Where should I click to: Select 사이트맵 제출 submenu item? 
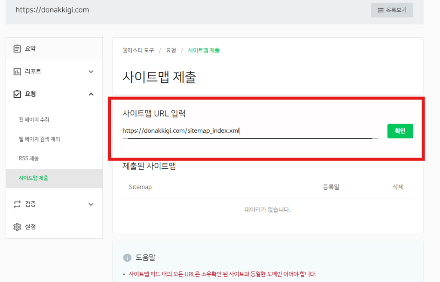point(54,178)
